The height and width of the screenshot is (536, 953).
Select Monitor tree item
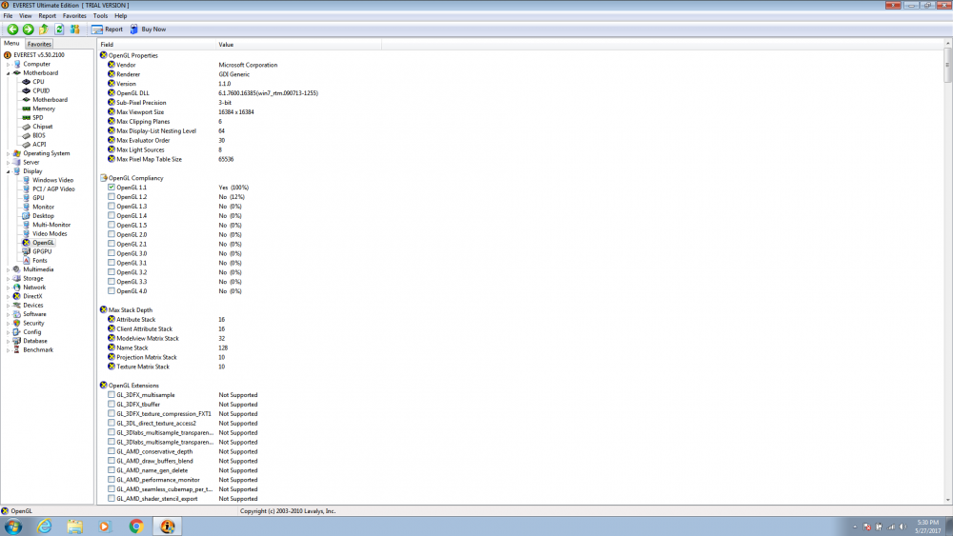[43, 207]
